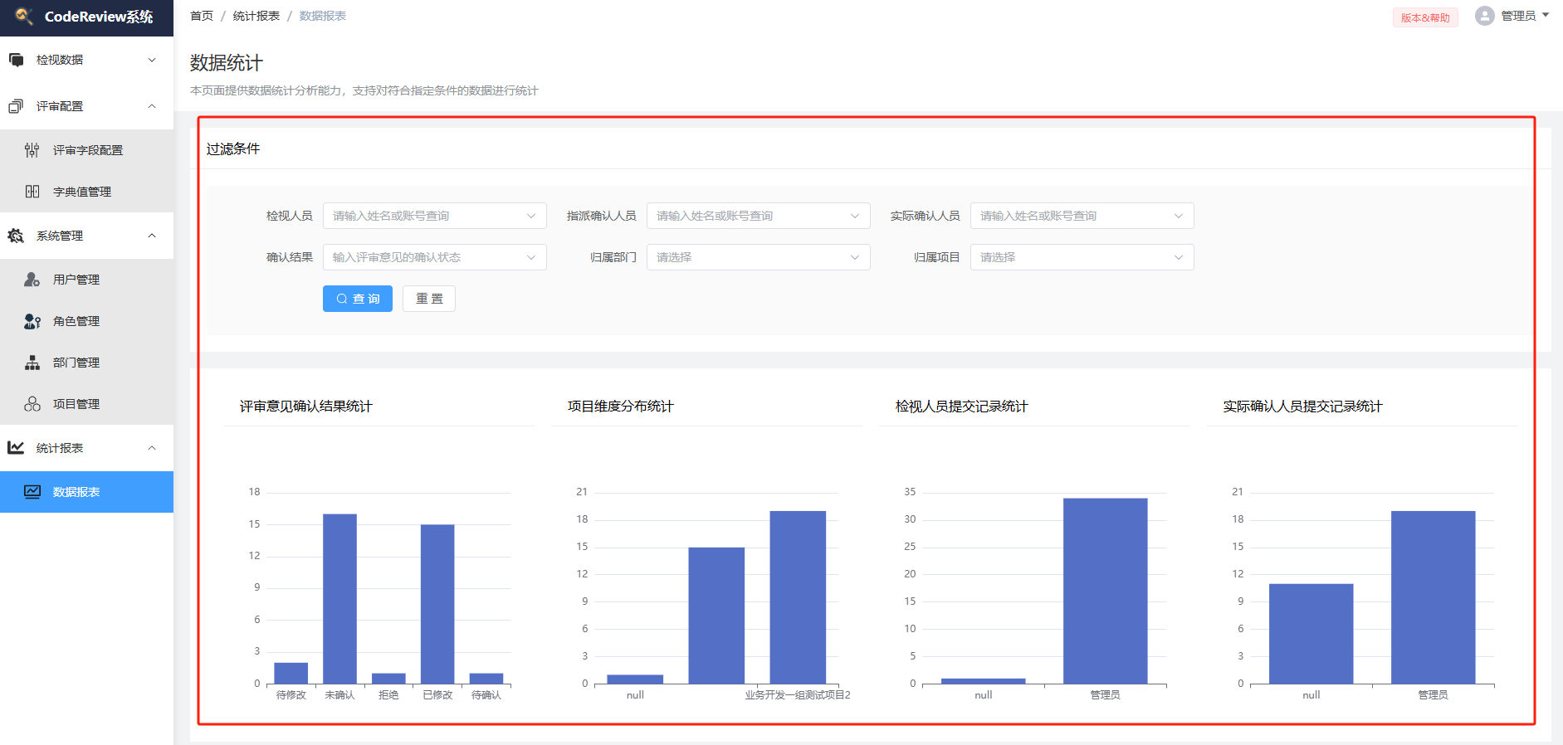
Task: Click the CodeReview系统 logo icon
Action: click(23, 16)
